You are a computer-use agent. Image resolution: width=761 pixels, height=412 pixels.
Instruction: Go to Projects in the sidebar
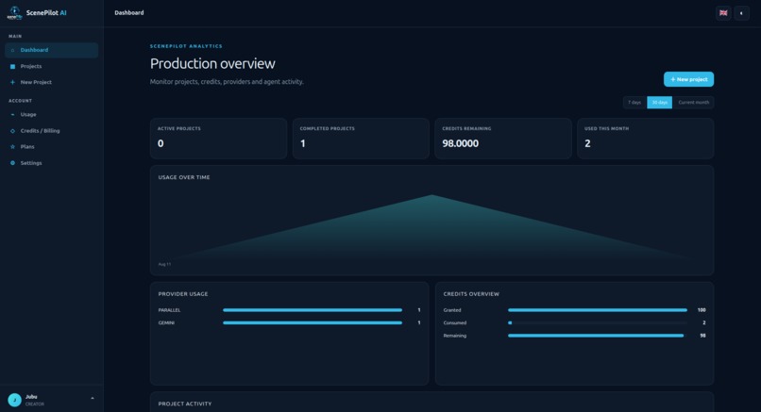[x=51, y=66]
